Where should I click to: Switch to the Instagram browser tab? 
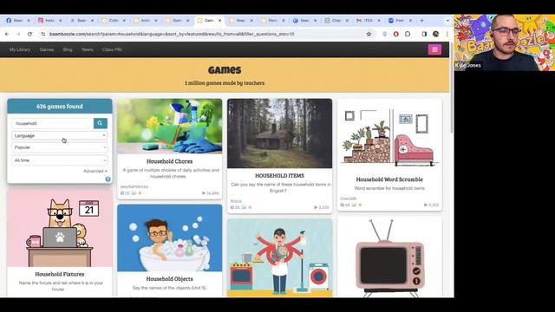pos(49,21)
